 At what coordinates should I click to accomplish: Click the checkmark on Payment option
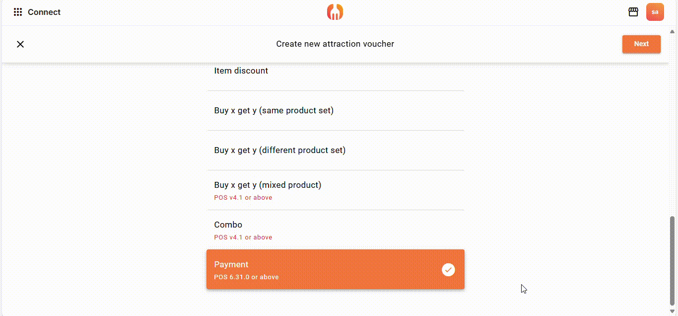tap(448, 270)
